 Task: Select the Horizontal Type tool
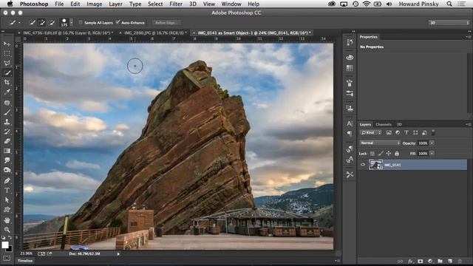(x=7, y=191)
